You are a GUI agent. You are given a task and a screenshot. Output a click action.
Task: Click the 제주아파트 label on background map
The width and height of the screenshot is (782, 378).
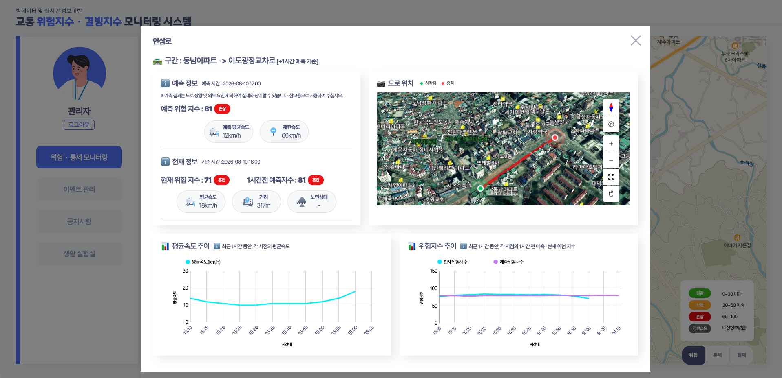click(x=668, y=42)
